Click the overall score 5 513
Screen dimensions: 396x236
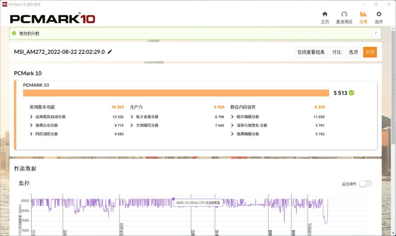pyautogui.click(x=340, y=93)
